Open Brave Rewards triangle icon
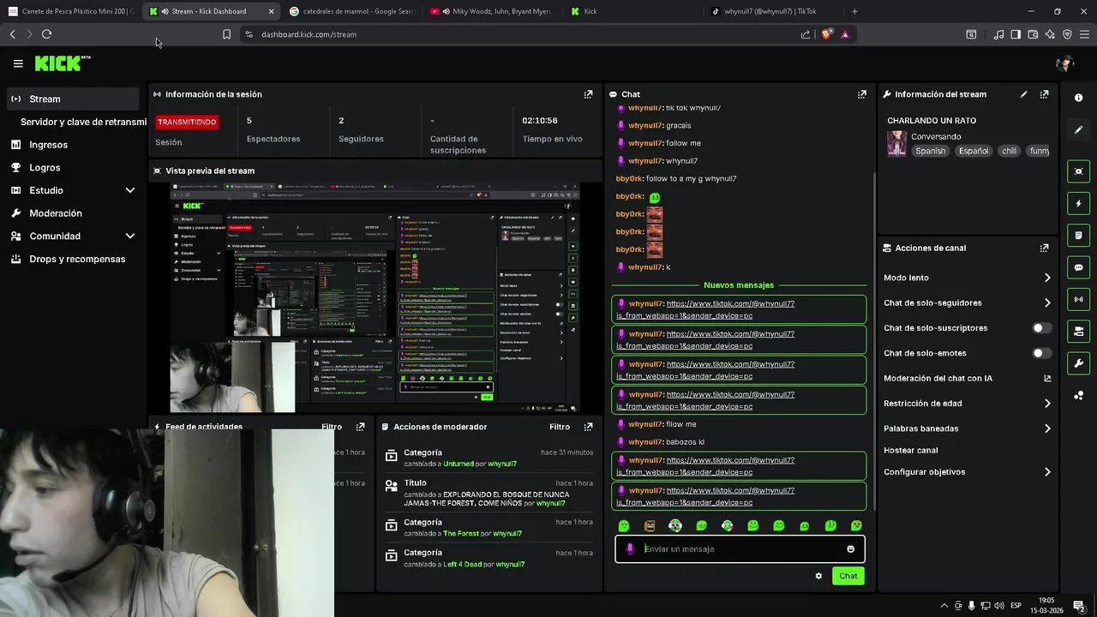The image size is (1097, 617). point(845,34)
